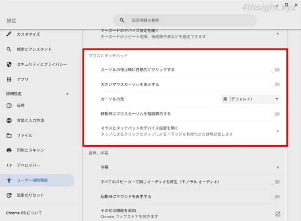Open 印刷とスキャン settings
This screenshot has width=301, height=221.
[x=31, y=150]
